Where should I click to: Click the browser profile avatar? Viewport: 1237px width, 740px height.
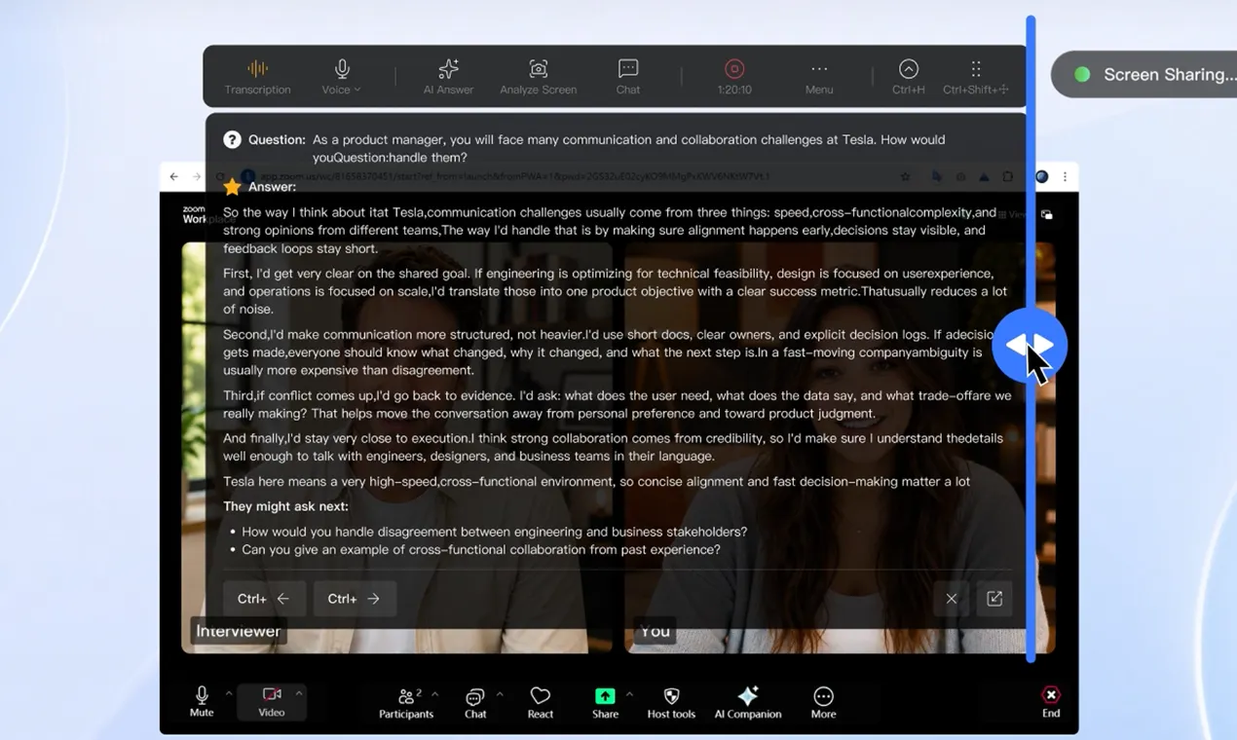tap(1041, 176)
